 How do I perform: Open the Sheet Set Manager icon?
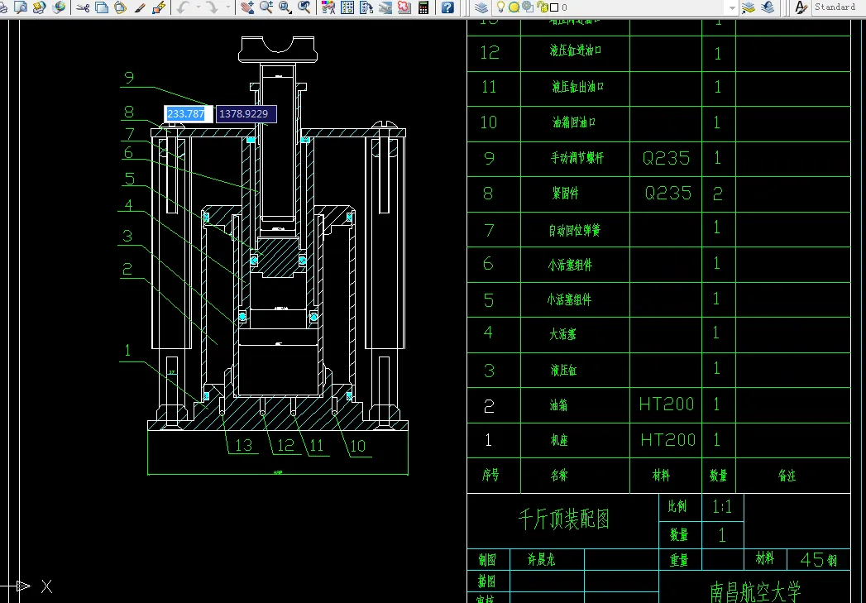click(385, 7)
